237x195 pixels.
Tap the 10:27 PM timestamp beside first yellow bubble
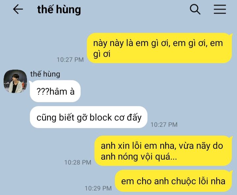70,60
